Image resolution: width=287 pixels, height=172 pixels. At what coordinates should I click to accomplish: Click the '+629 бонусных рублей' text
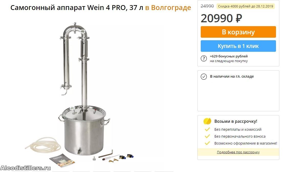(229, 56)
